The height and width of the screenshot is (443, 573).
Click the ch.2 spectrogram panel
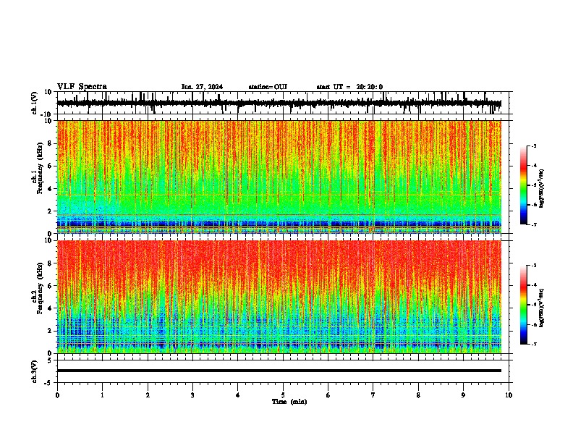[279, 297]
